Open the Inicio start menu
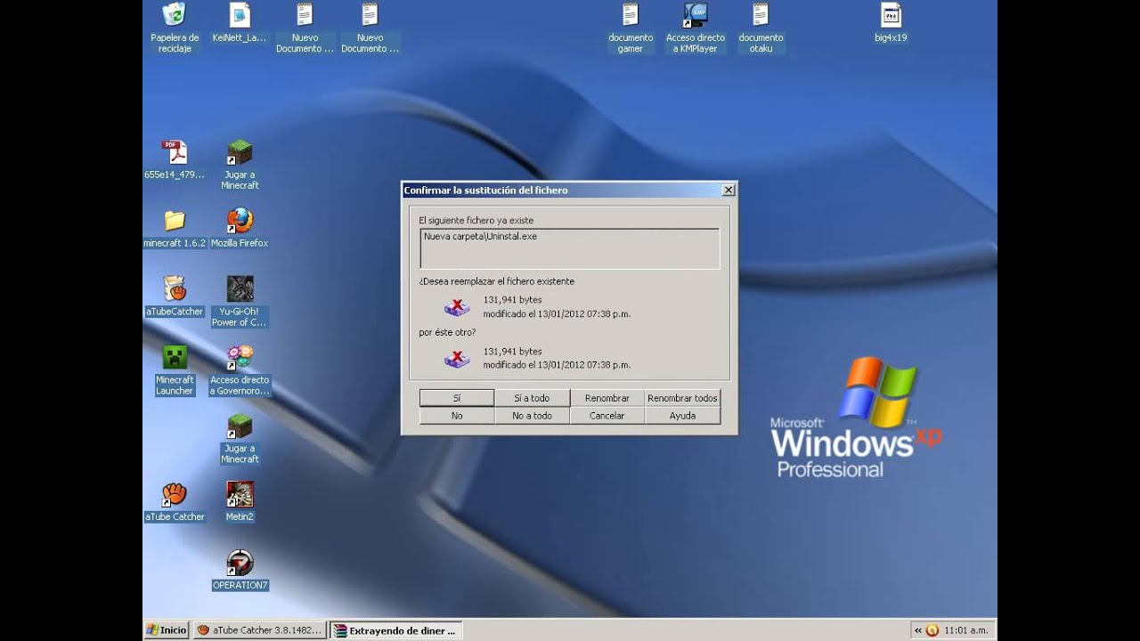The width and height of the screenshot is (1140, 641). pos(166,630)
